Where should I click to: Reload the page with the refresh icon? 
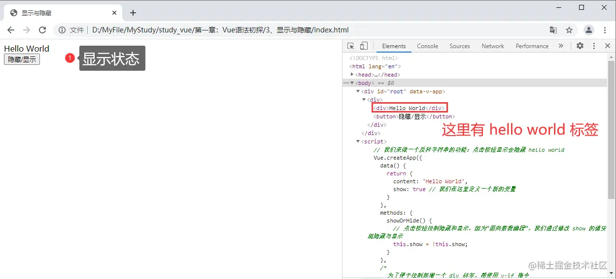(42, 30)
